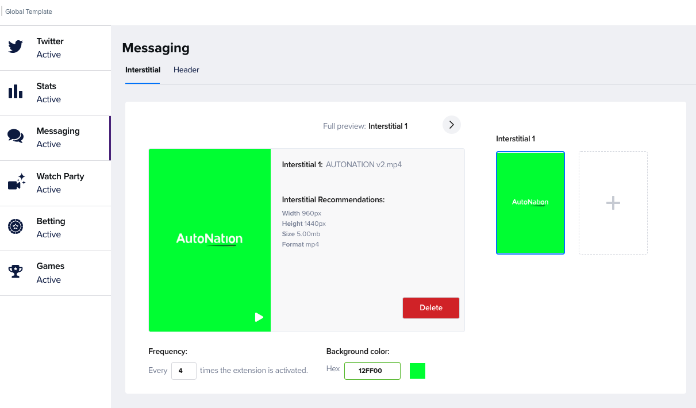Click 'times the extension is activated.' text
This screenshot has width=696, height=408.
(254, 371)
